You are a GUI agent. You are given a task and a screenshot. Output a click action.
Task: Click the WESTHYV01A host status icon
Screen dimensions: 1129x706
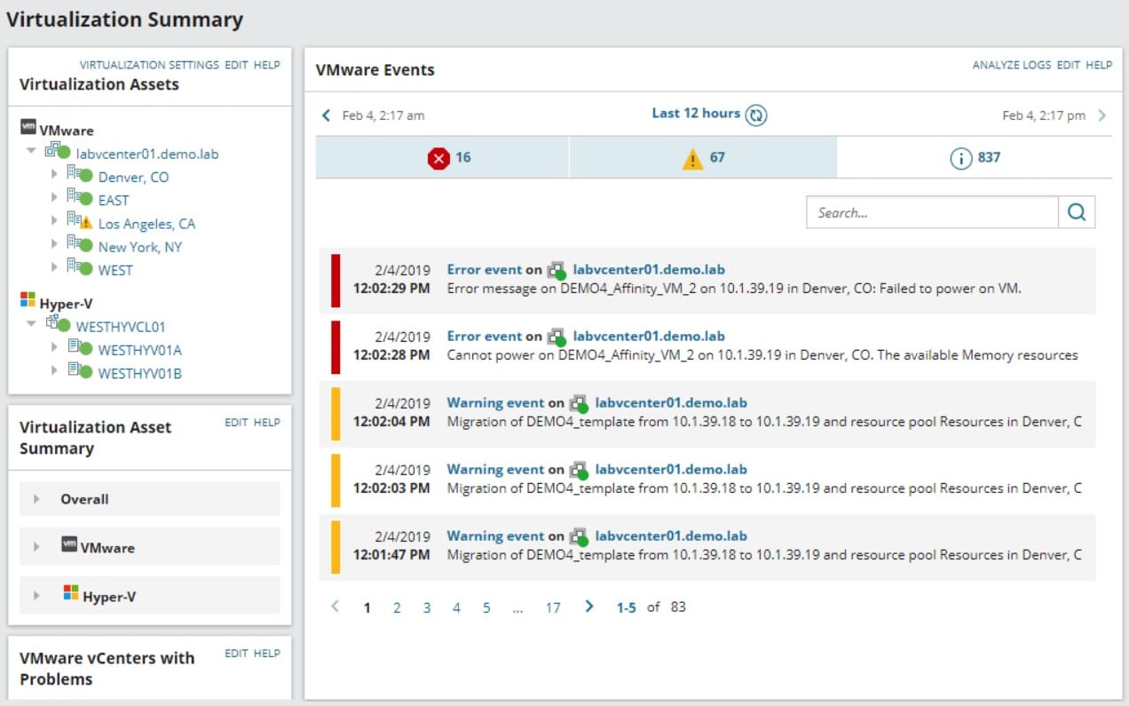[80, 347]
